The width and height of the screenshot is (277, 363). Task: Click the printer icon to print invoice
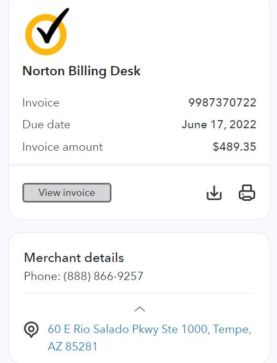247,193
